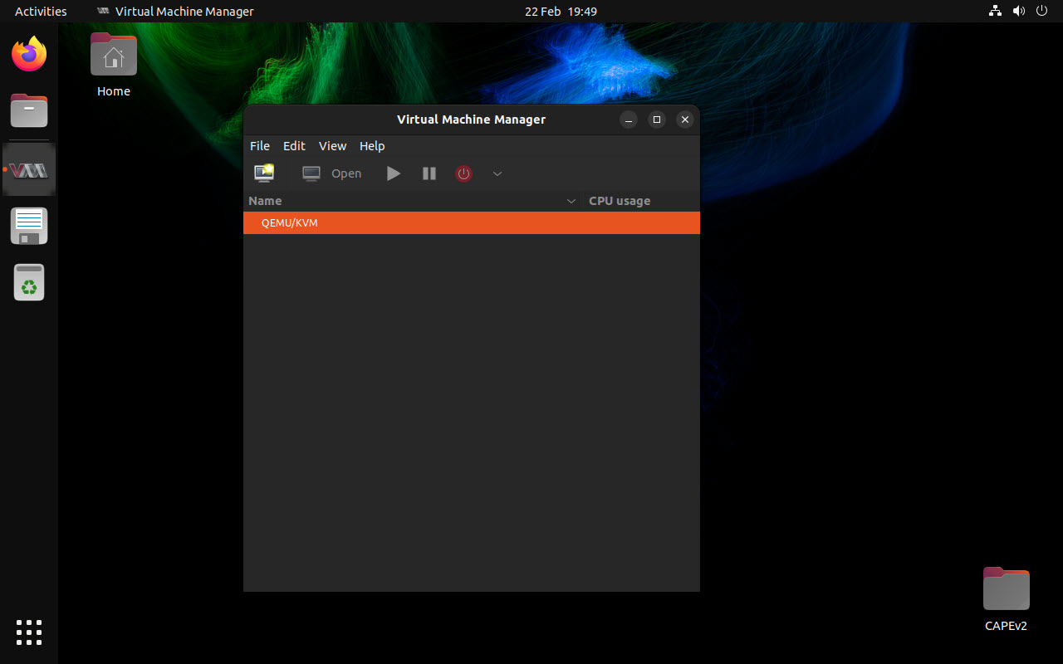Open the Edit menu
Screen dimensions: 1063x664
294,146
